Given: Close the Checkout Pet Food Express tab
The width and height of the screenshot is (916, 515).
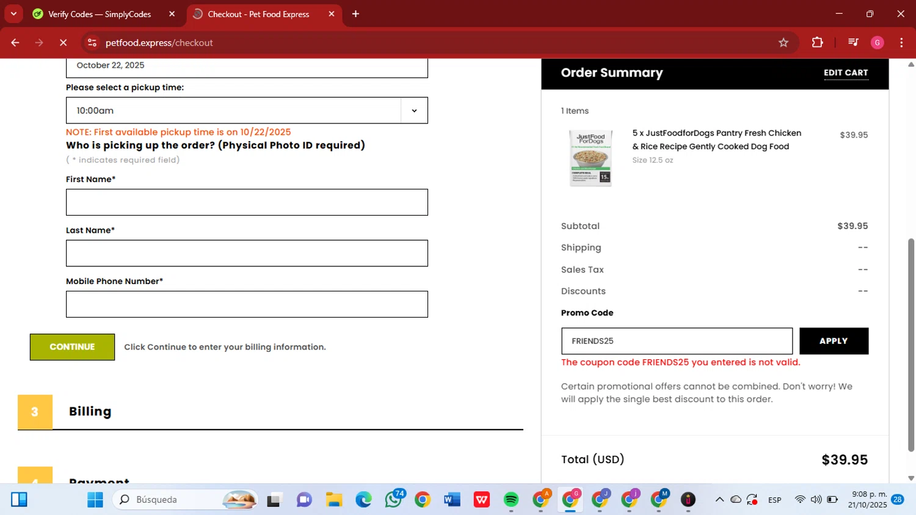Looking at the screenshot, I should click(x=332, y=14).
